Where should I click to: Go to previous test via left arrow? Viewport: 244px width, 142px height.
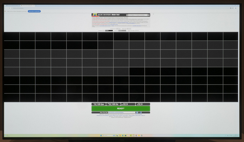tap(127, 15)
